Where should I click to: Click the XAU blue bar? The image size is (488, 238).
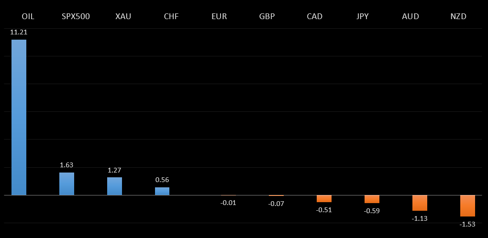tap(114, 186)
